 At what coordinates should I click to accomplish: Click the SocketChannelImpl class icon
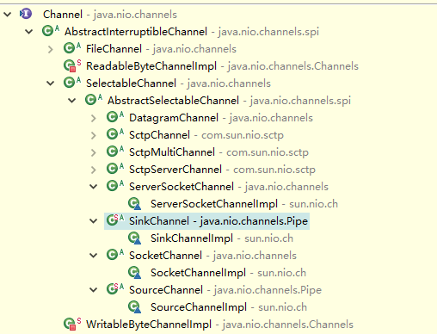134,272
